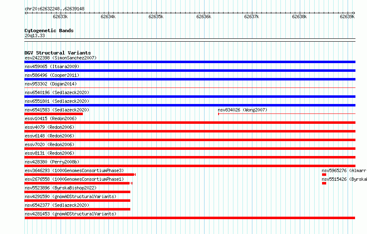Open the nsv586496 (Cooper2011) variant label
This screenshot has height=234, width=367.
click(52, 75)
